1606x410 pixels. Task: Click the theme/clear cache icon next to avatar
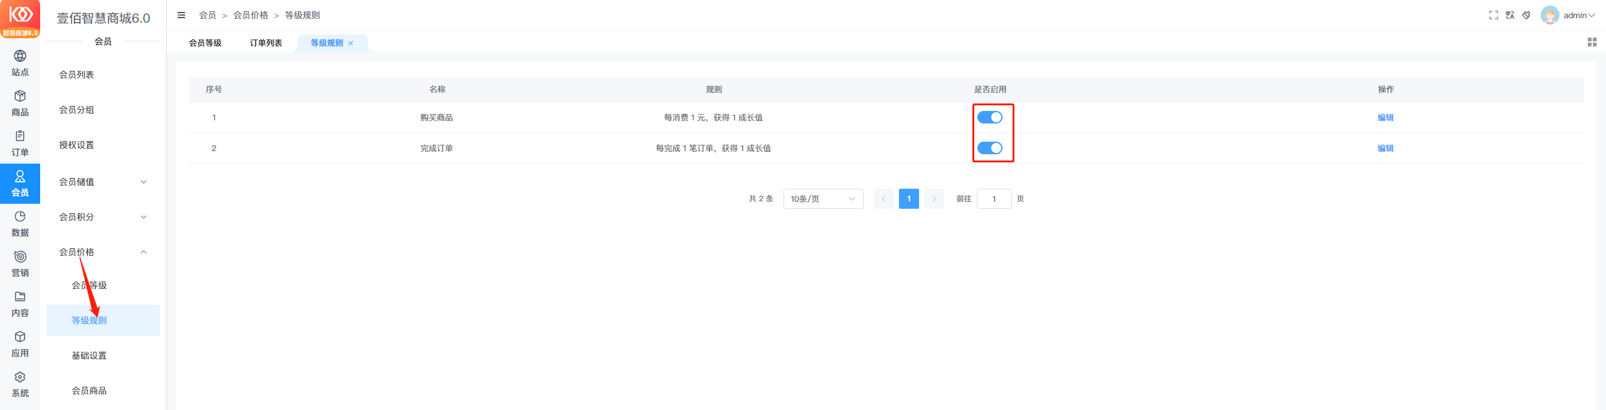coord(1526,15)
